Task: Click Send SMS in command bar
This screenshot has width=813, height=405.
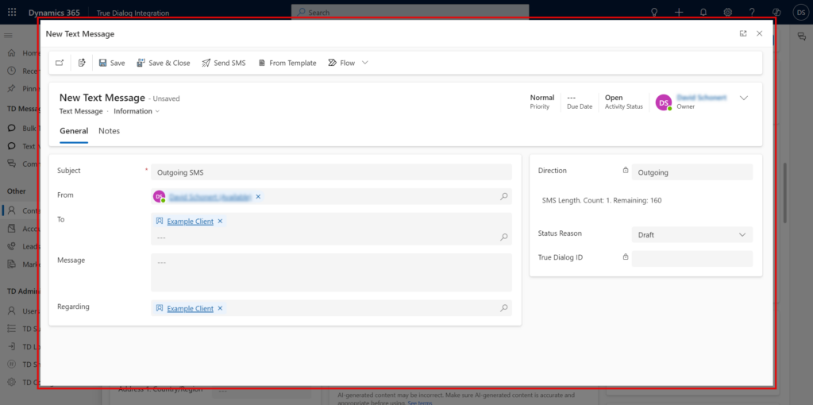Action: tap(224, 63)
